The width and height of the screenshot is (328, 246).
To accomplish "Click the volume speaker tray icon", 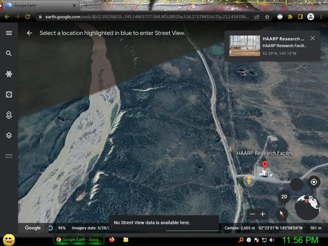I will tap(272, 240).
